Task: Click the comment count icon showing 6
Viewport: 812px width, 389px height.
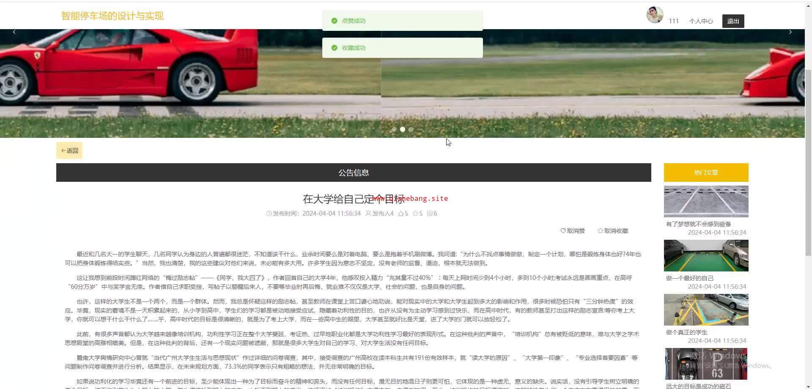Action: click(x=430, y=214)
